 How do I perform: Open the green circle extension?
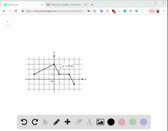(125, 11)
